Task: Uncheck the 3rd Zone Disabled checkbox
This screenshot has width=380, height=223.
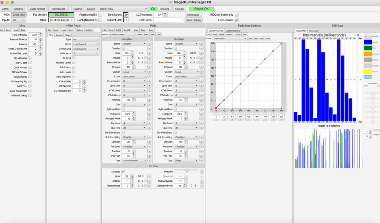Action: click(123, 171)
